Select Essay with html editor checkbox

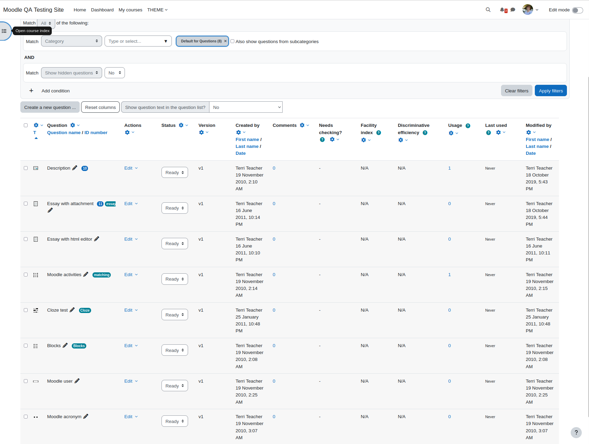[26, 239]
